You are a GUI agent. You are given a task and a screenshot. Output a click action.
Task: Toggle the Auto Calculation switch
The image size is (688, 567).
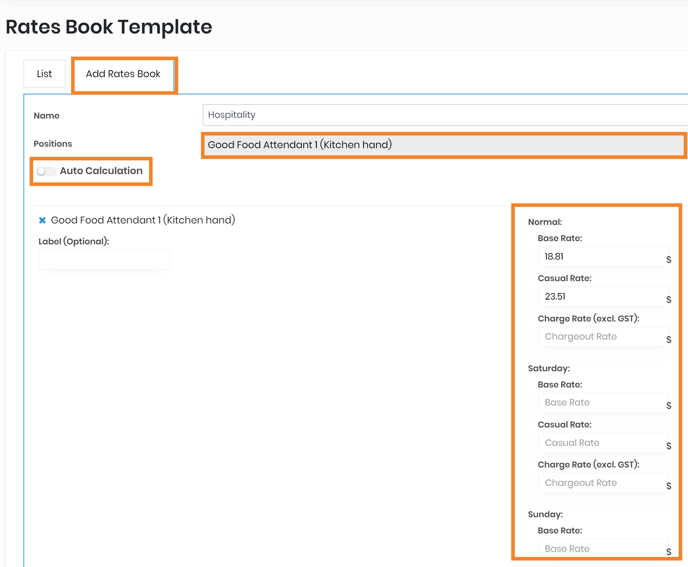click(46, 171)
